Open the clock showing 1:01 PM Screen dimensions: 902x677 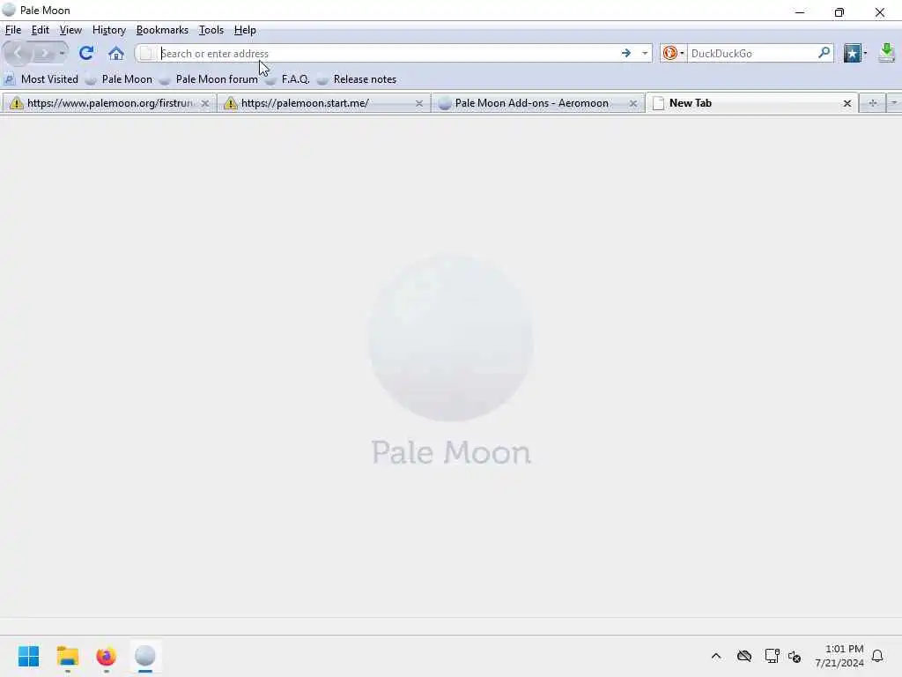click(839, 656)
